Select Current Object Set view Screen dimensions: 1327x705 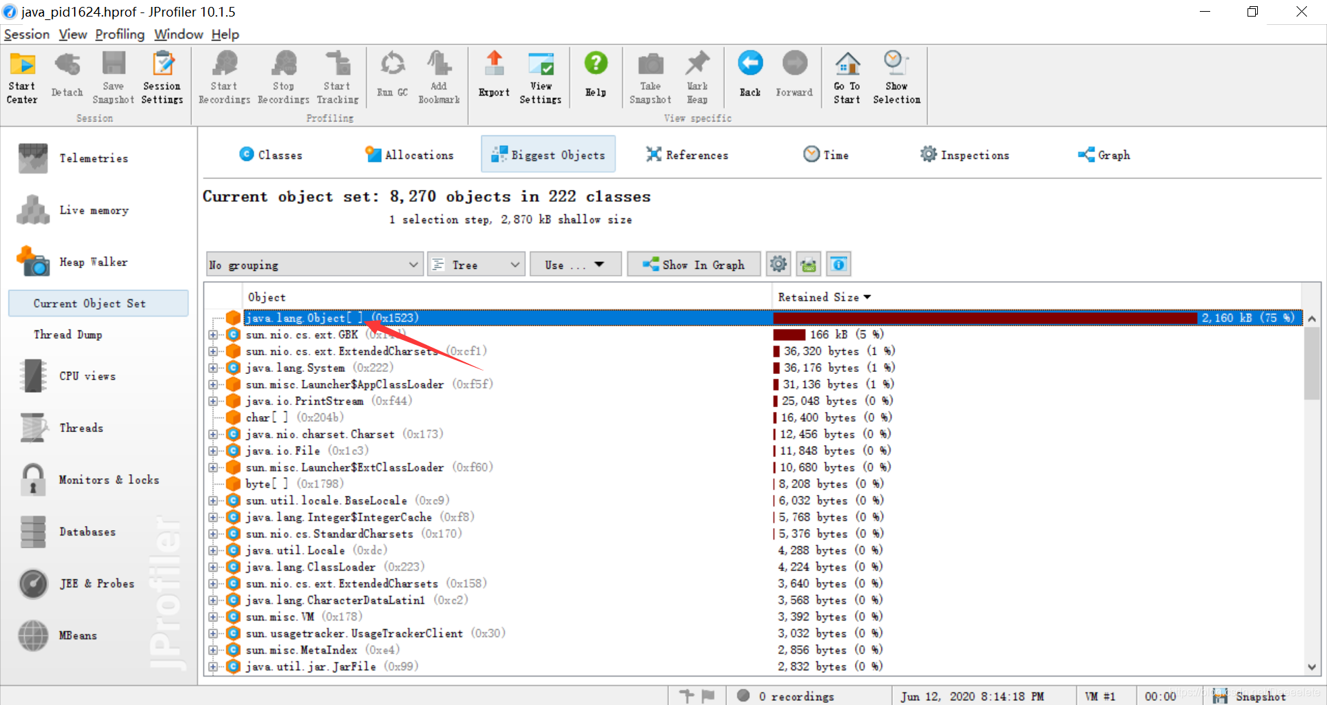click(x=98, y=303)
